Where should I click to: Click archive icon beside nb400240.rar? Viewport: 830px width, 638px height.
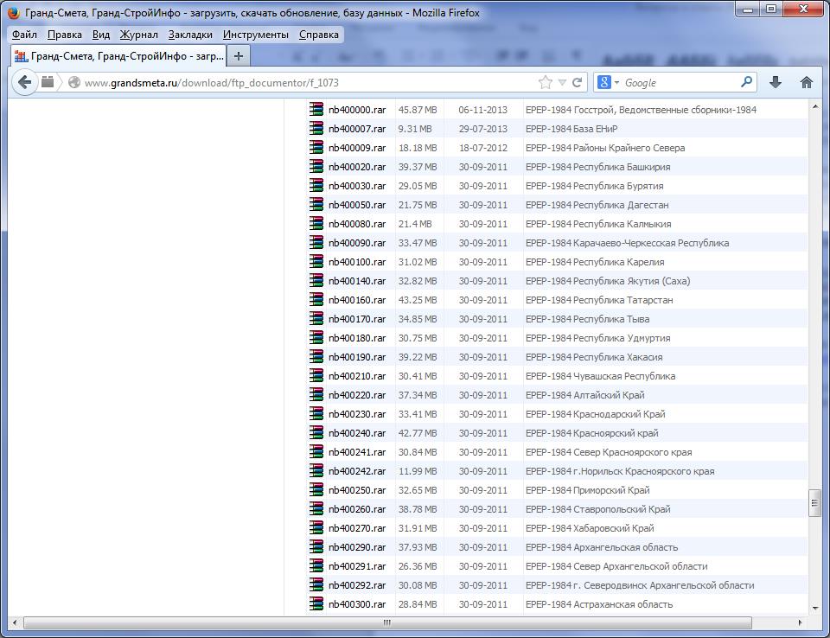316,433
